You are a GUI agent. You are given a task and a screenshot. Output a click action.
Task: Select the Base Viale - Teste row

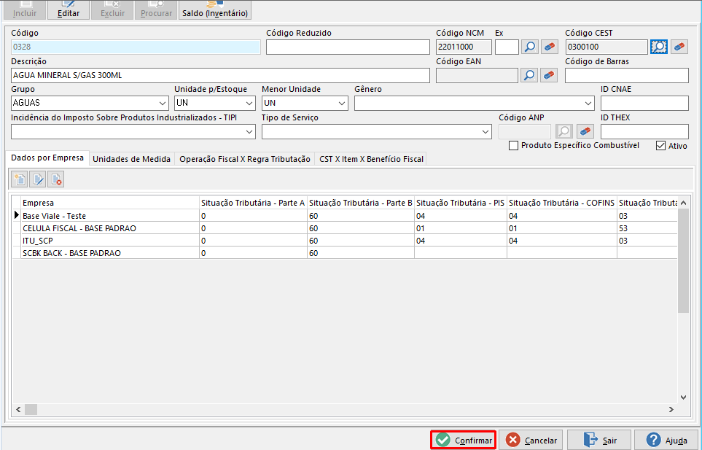345,215
